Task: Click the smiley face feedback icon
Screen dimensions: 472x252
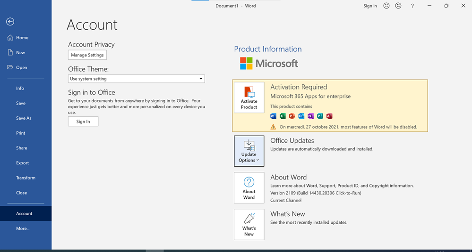Action: point(386,6)
